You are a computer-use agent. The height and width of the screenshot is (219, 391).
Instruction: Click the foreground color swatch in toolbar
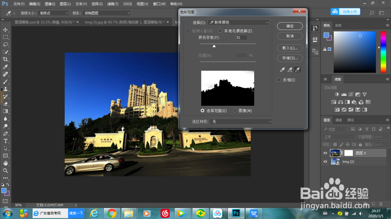coord(4,191)
